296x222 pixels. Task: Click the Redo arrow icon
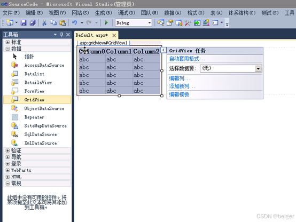click(x=89, y=23)
